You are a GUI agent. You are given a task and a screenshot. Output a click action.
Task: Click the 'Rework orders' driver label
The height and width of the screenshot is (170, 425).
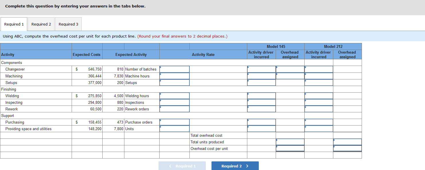pos(137,109)
